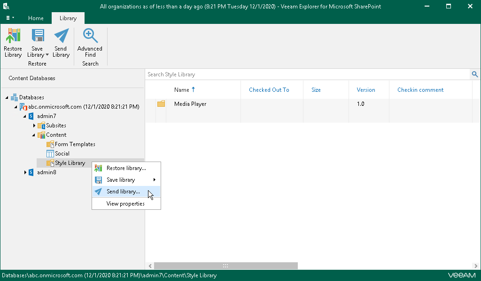Collapse the abc.onmicrosoft.com node
The width and height of the screenshot is (481, 281).
16,107
